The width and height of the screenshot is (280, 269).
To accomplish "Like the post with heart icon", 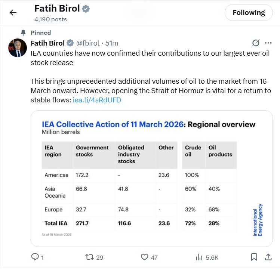I will pos(145,257).
